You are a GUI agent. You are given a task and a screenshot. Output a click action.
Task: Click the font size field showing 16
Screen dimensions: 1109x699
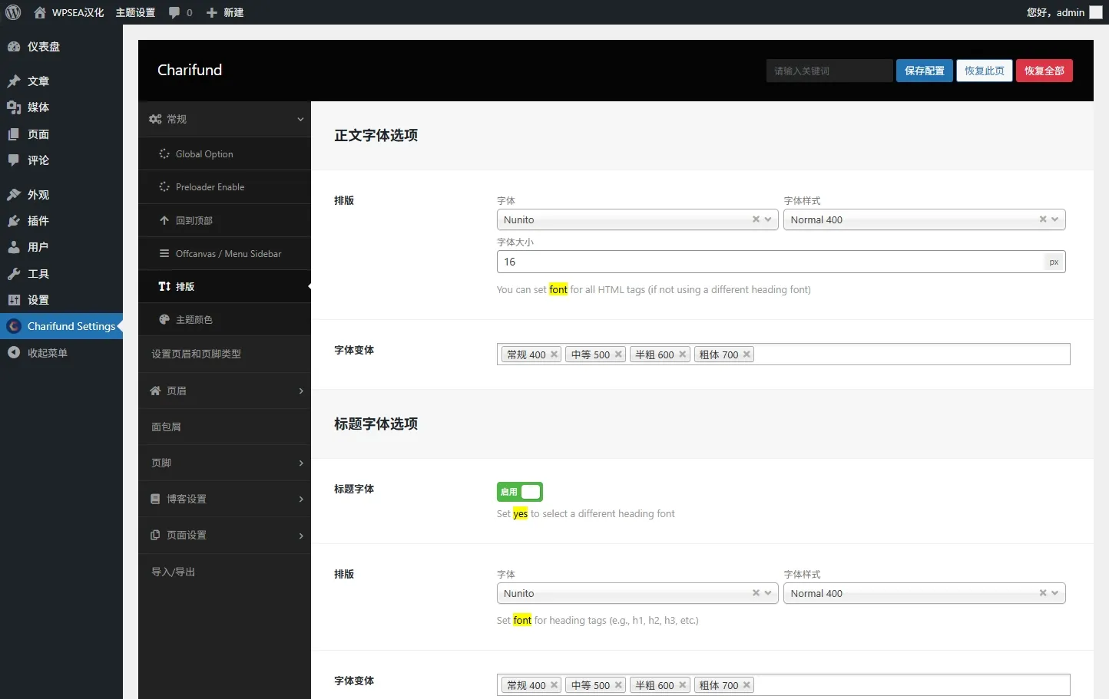[768, 262]
